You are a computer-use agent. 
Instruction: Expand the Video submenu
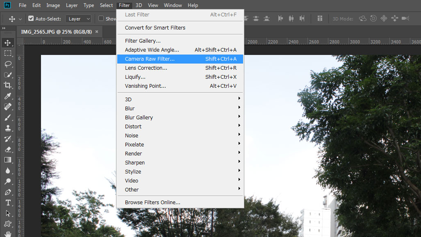click(180, 180)
